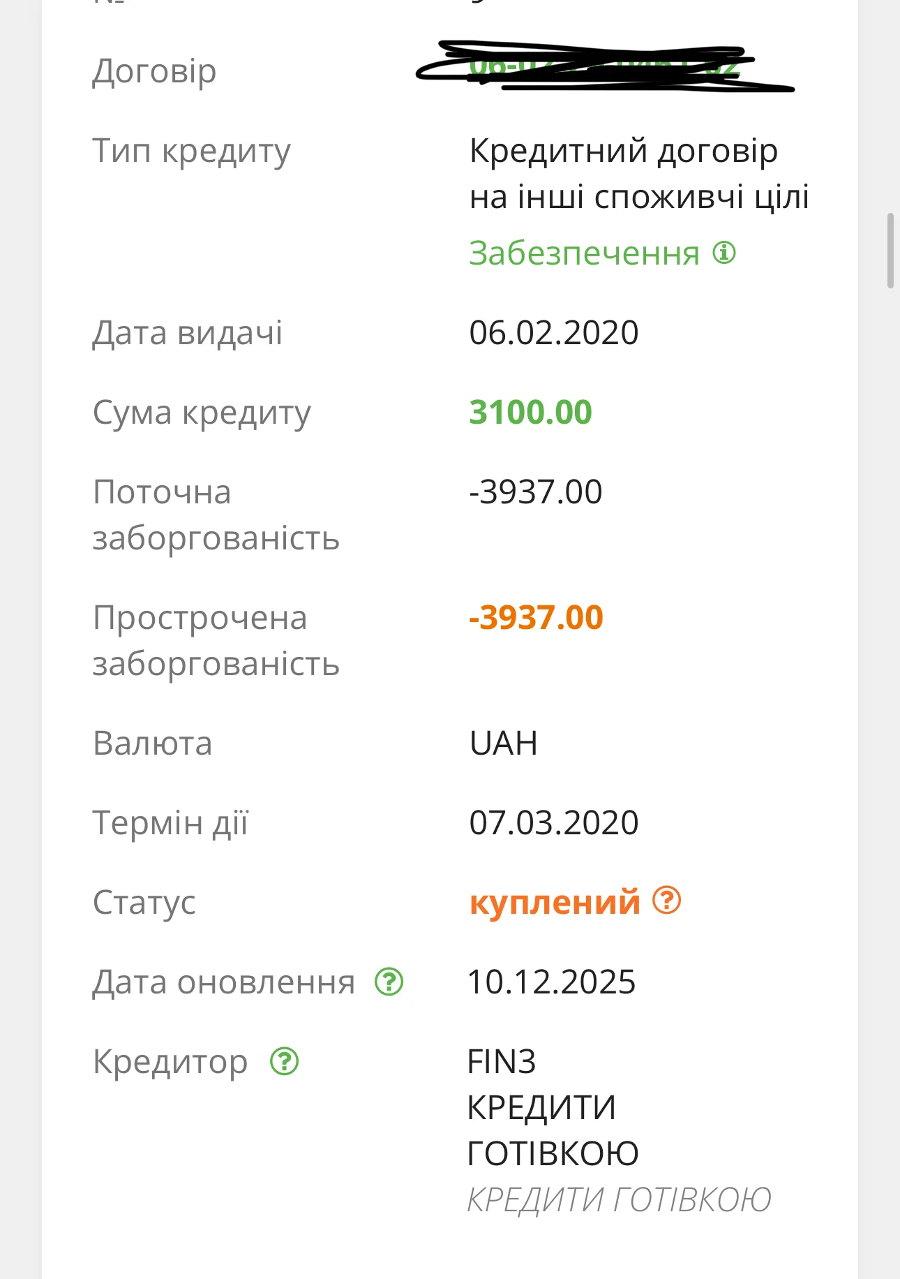
Task: Open the Забезпечення link
Action: click(x=584, y=253)
